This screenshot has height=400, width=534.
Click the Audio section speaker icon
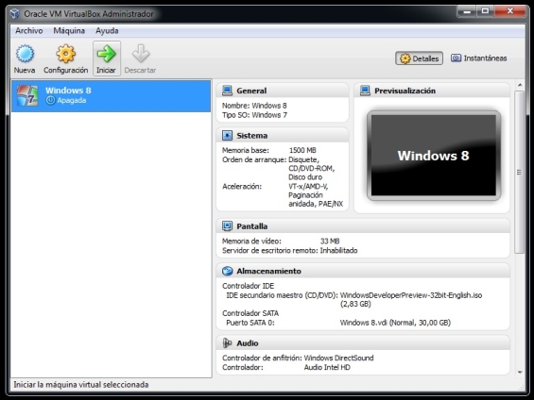click(x=227, y=342)
